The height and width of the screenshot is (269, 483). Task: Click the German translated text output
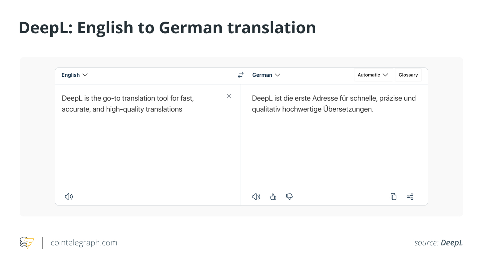pyautogui.click(x=333, y=103)
